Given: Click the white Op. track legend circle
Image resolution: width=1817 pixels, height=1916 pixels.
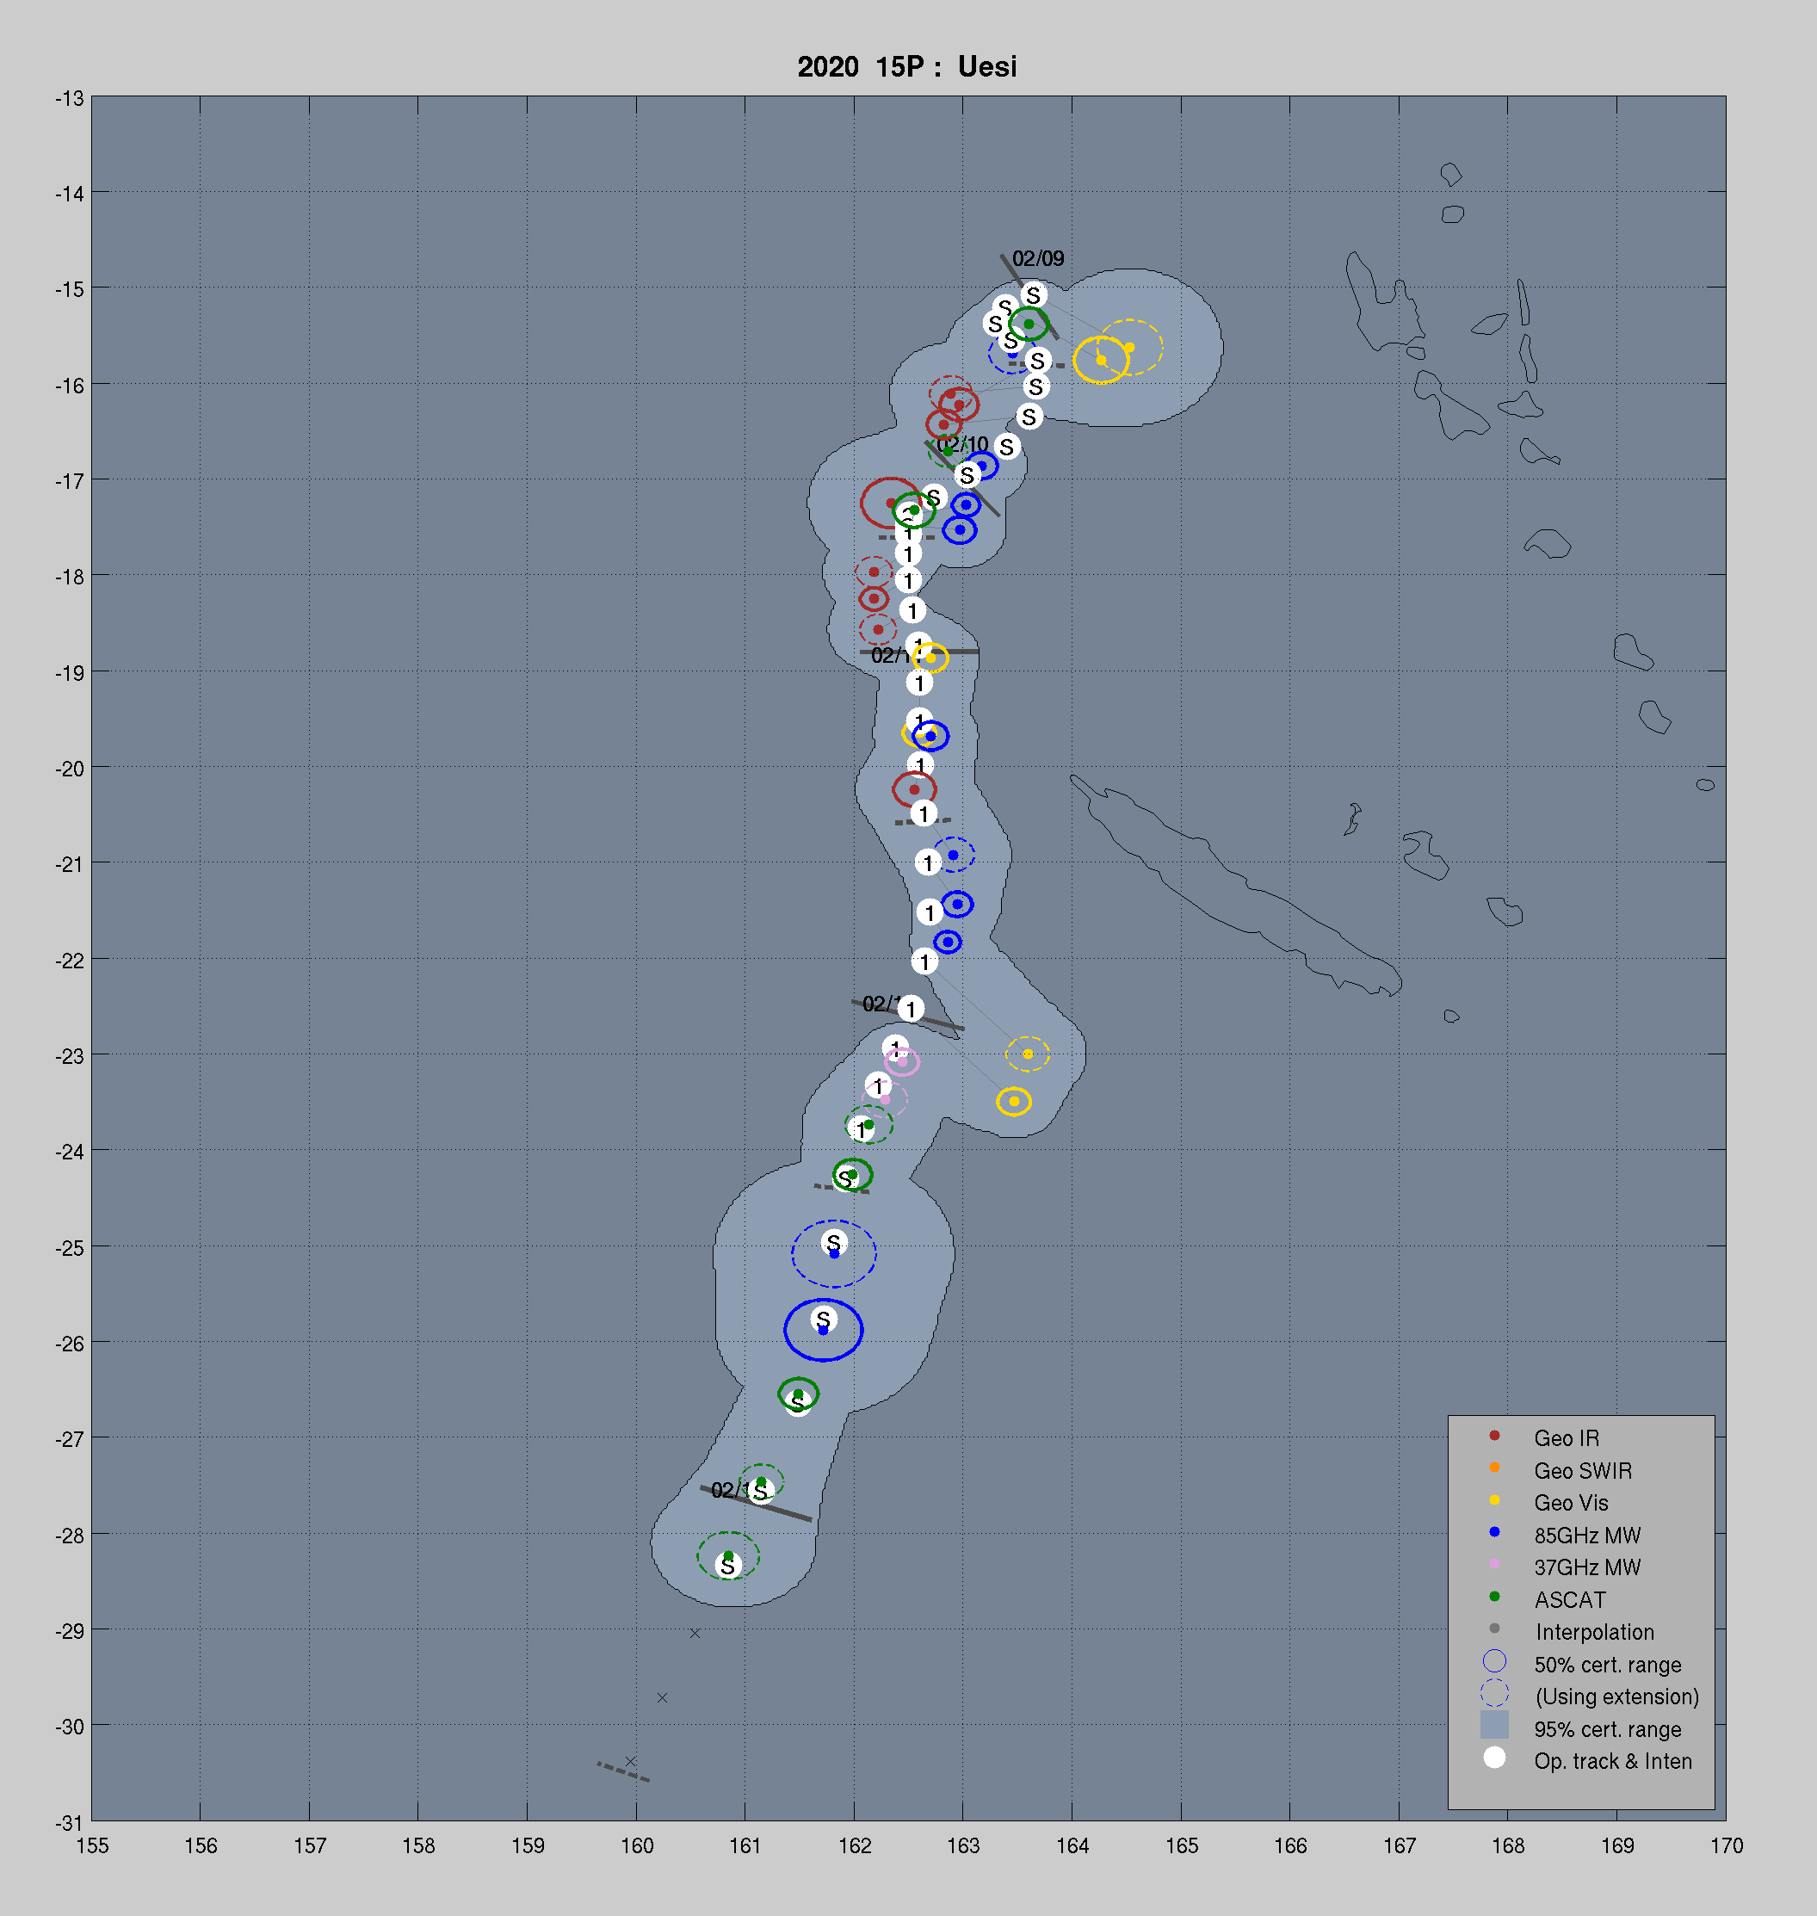Looking at the screenshot, I should pos(1494,1757).
